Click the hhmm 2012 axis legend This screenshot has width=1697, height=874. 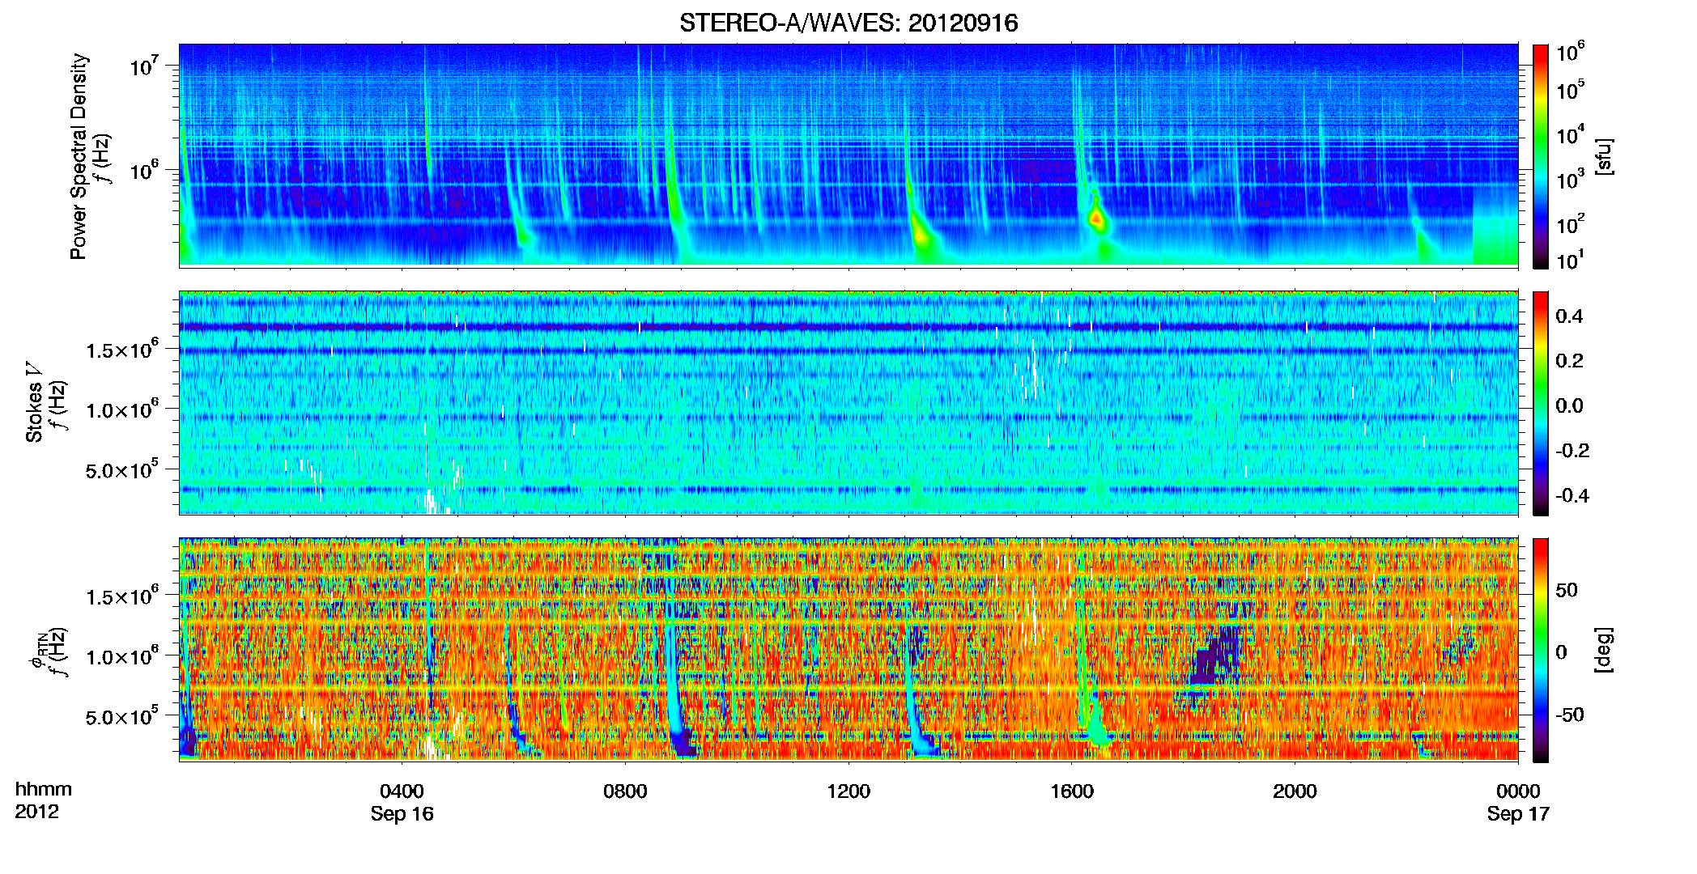point(44,800)
